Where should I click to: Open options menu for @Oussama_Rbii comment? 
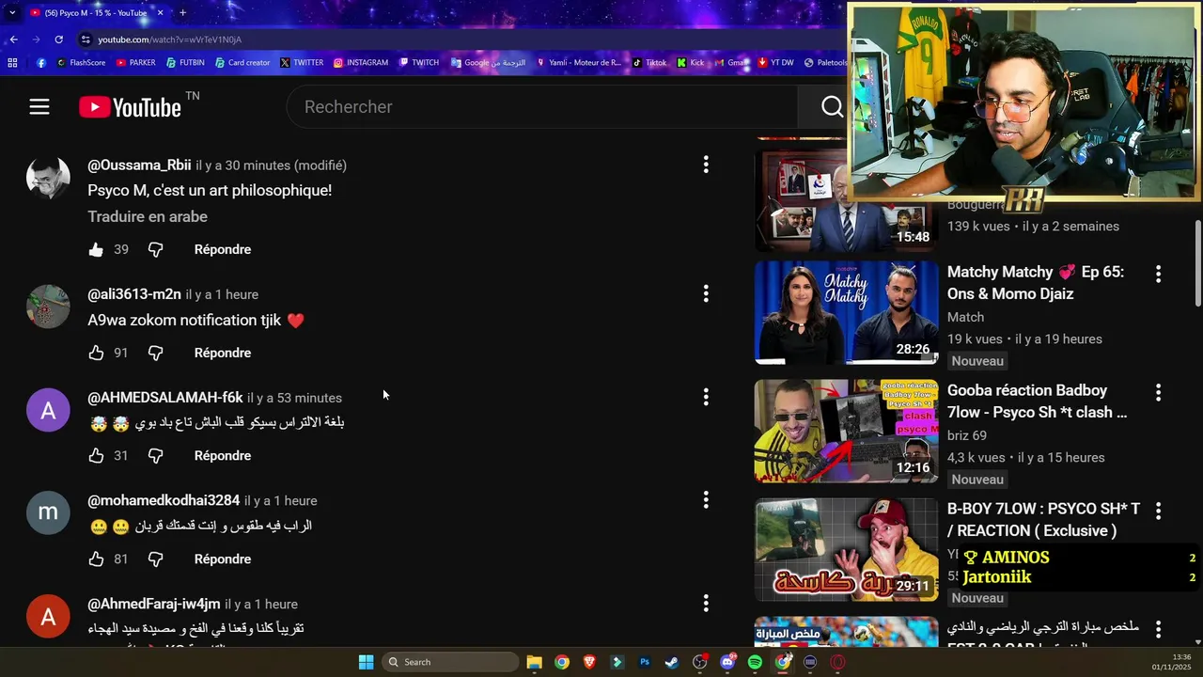[706, 165]
